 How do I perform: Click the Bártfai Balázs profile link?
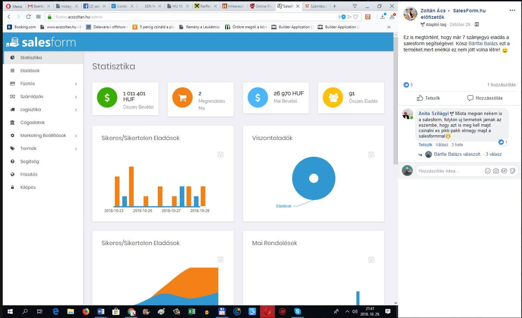pos(483,43)
